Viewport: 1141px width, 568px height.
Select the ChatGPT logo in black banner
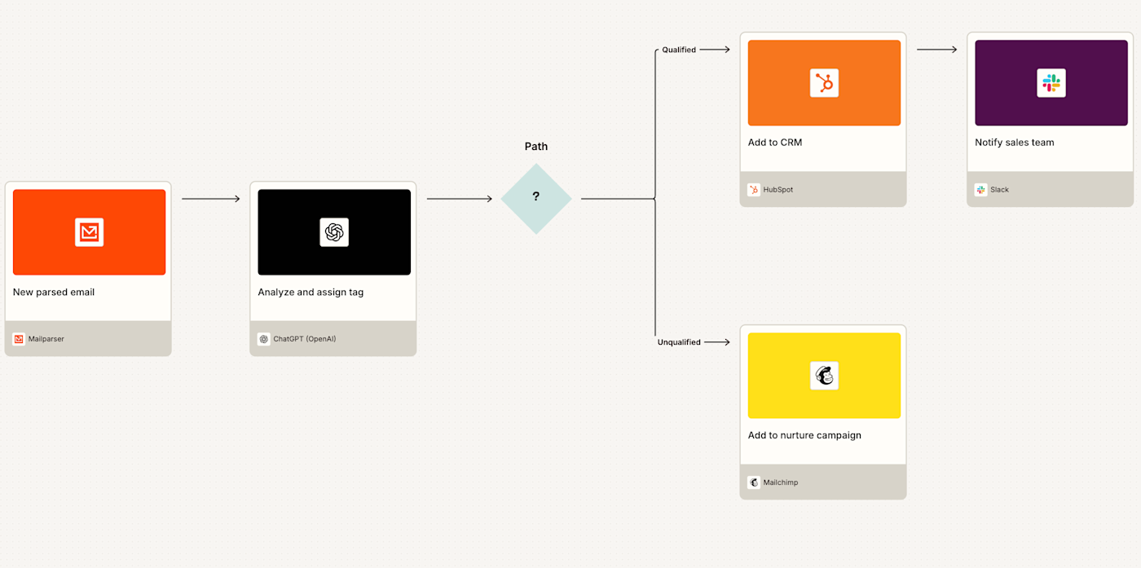[x=334, y=232]
